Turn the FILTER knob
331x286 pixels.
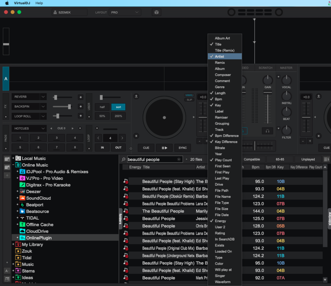(x=286, y=130)
